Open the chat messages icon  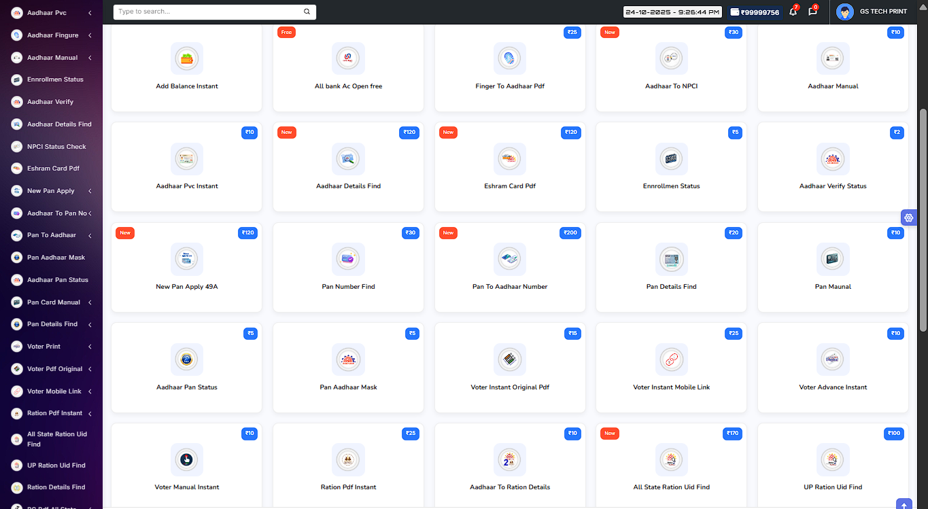point(812,12)
